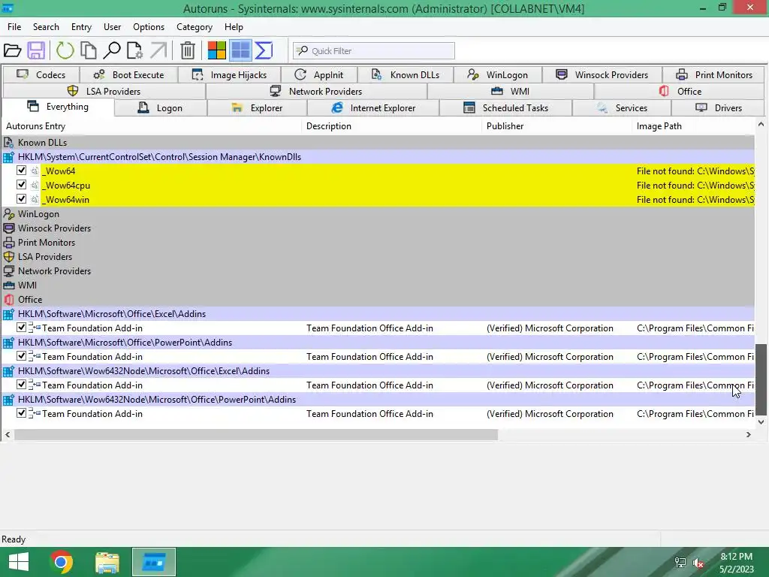This screenshot has width=769, height=577.
Task: Launch Google Chrome from the taskbar
Action: [62, 562]
